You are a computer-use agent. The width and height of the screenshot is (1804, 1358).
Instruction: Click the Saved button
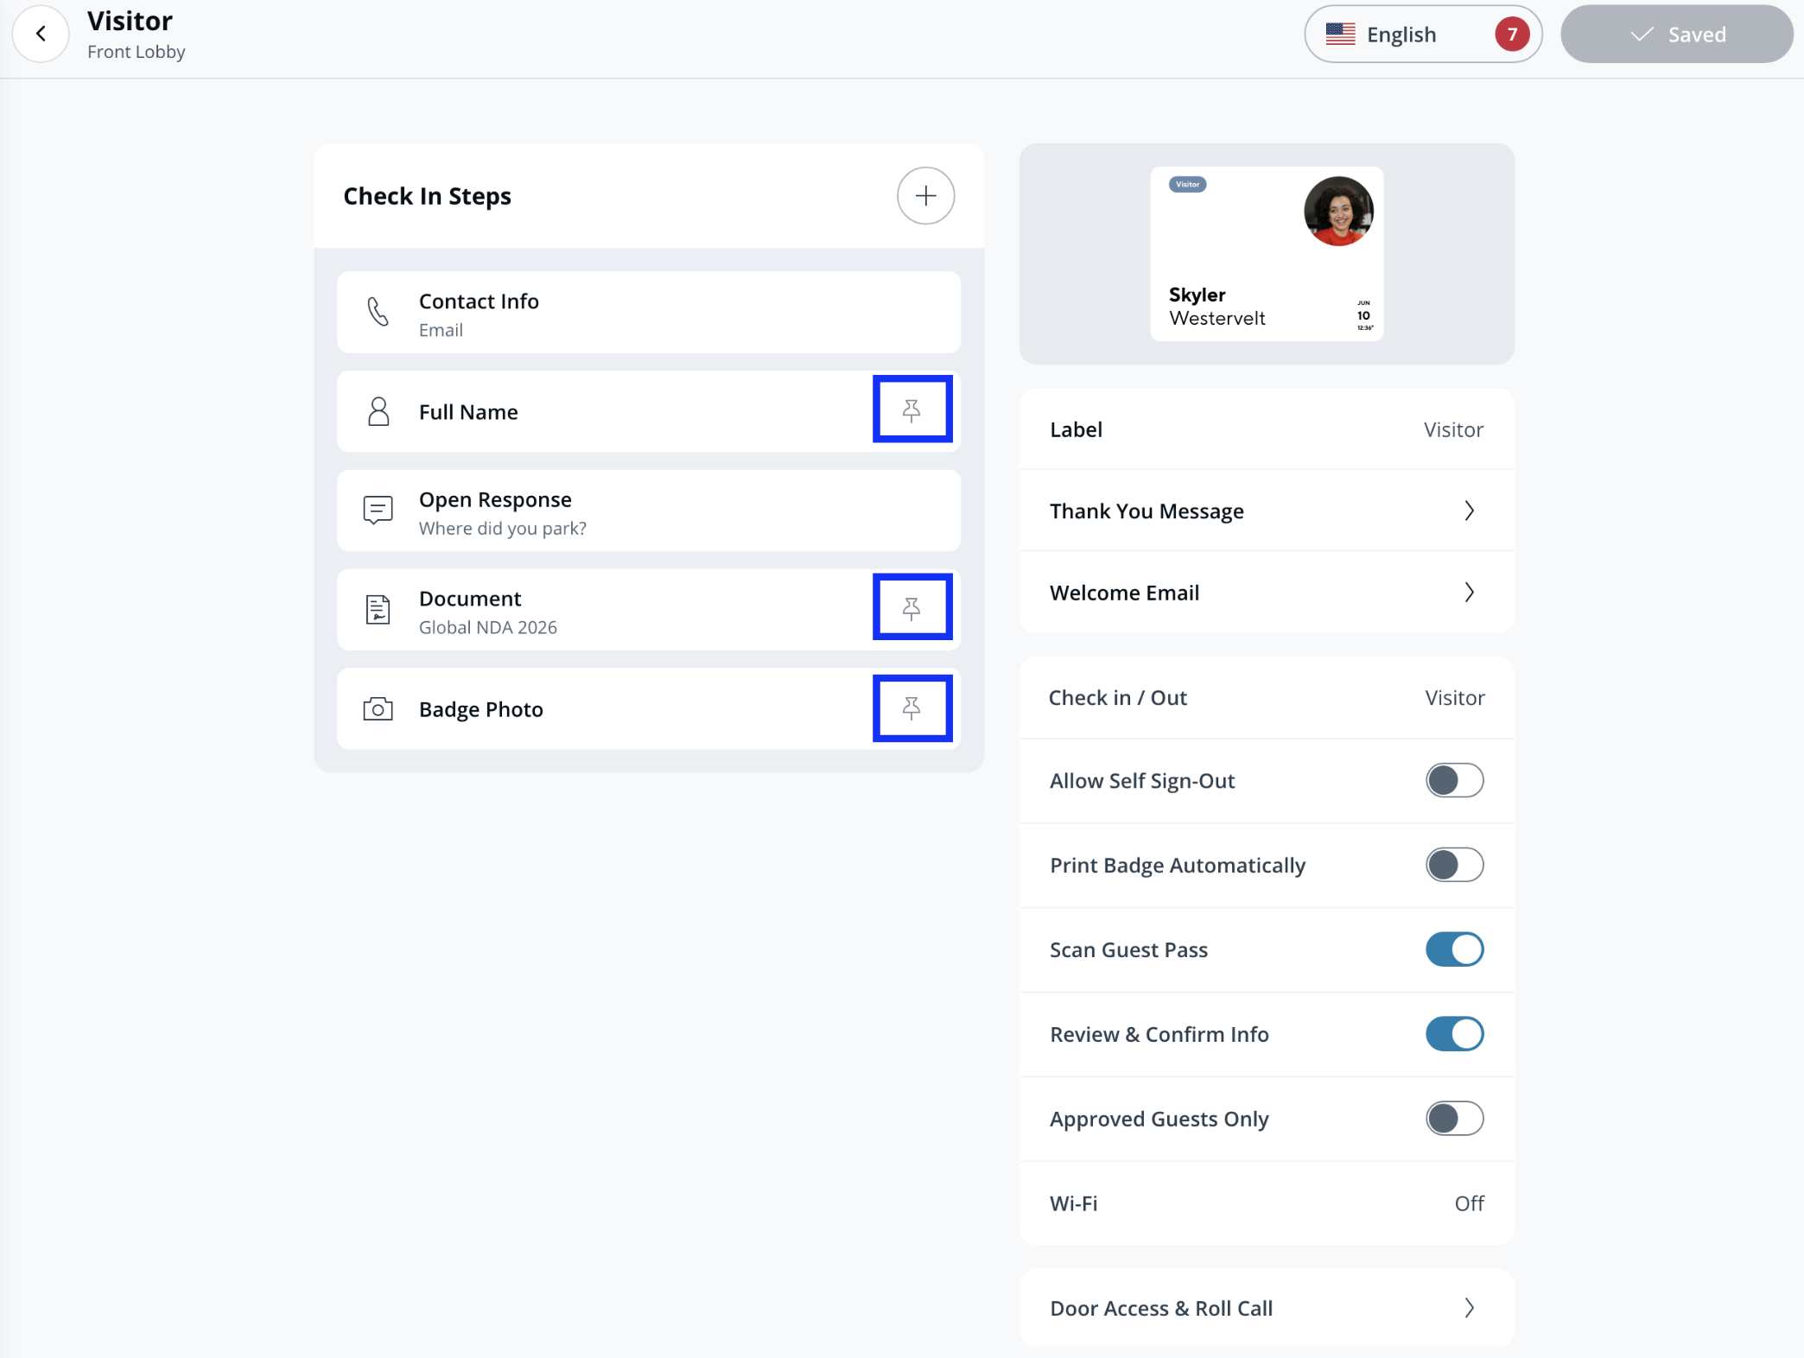coord(1676,35)
